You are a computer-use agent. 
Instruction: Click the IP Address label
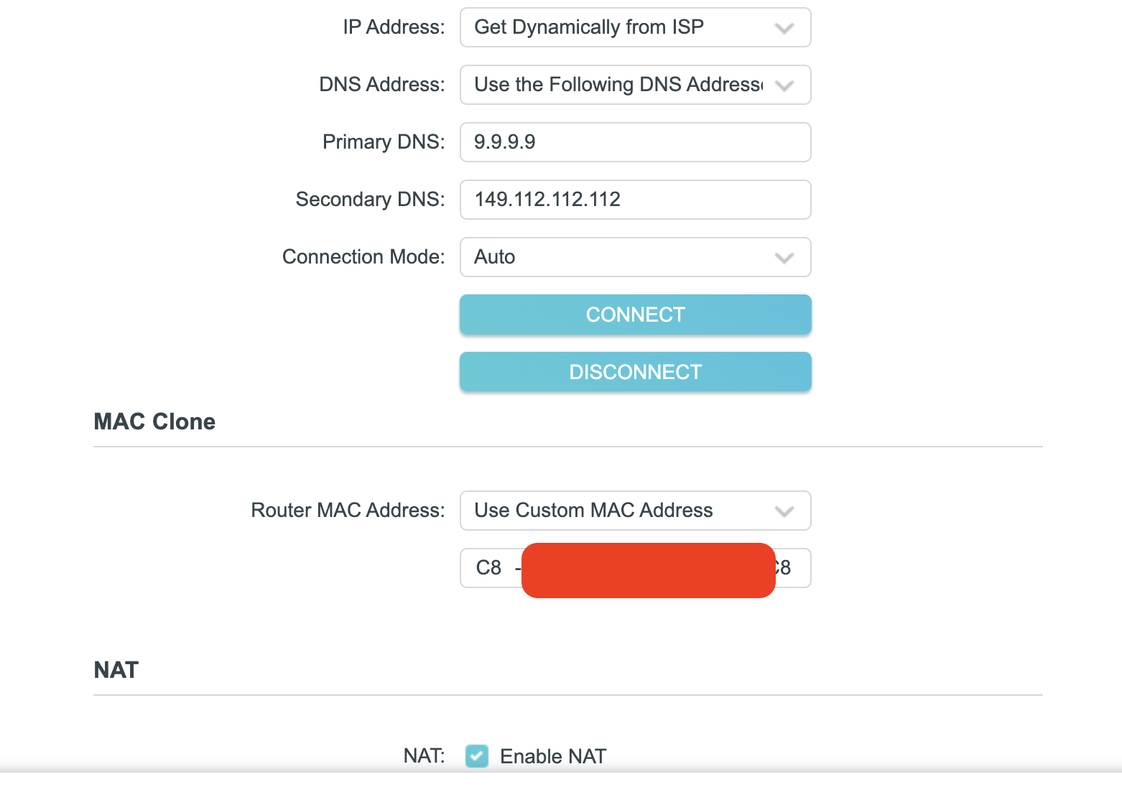click(394, 27)
